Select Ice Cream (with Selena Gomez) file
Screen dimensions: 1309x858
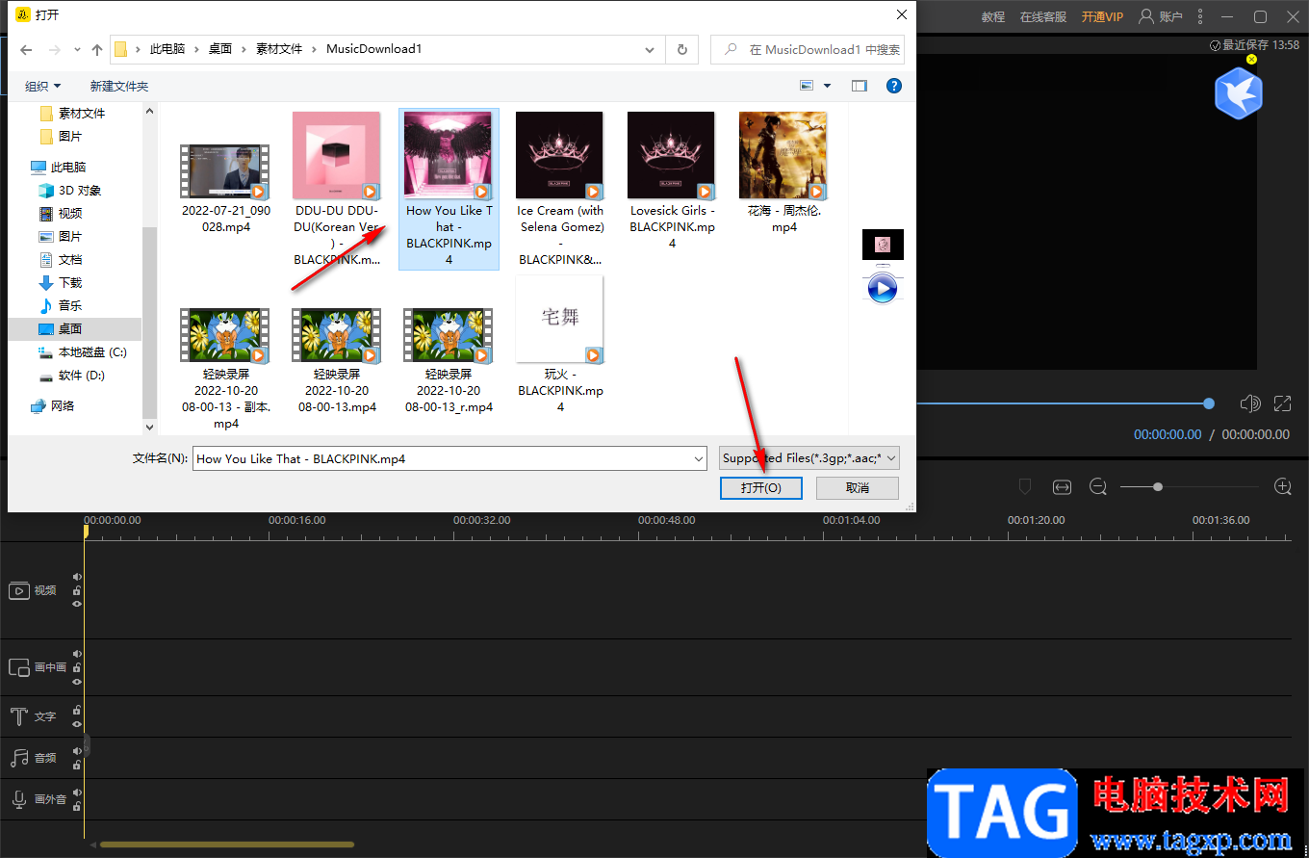[x=560, y=189]
